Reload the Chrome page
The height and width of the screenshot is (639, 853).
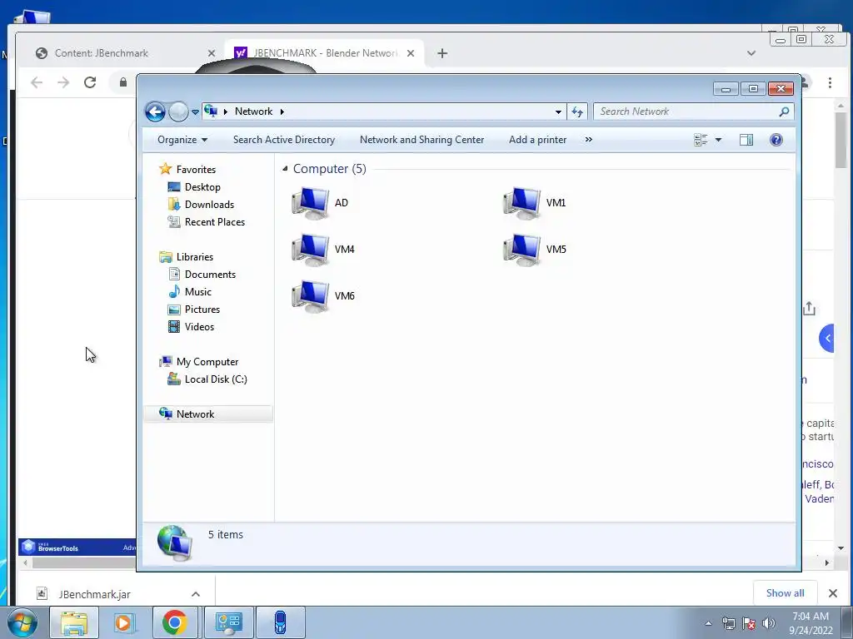pyautogui.click(x=90, y=82)
